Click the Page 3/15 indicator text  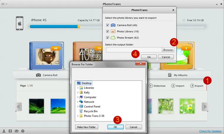26,86
